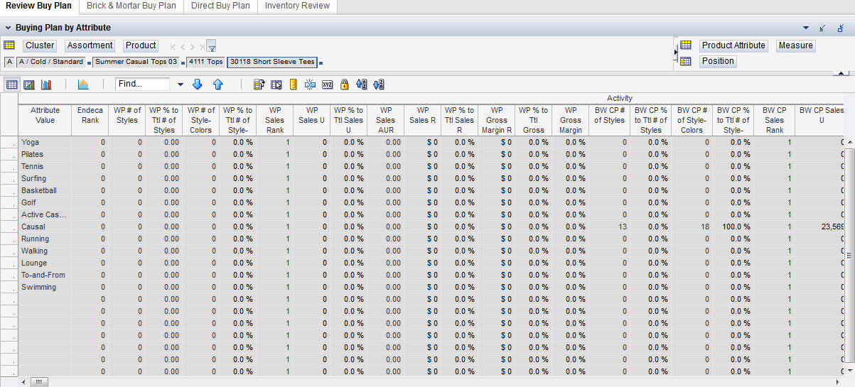Select the 'A / Cold / Standard' cluster selector

[x=50, y=62]
